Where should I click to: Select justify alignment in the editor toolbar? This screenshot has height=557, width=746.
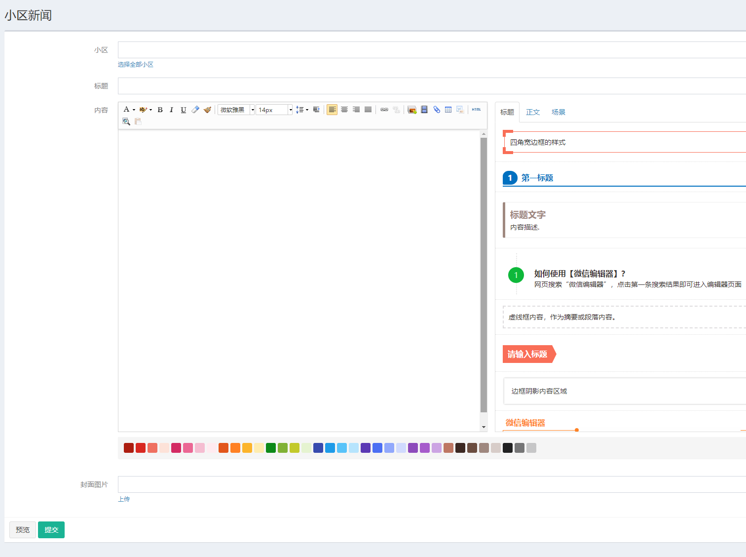click(x=368, y=110)
